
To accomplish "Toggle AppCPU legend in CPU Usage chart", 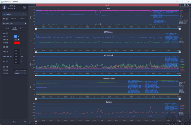I will point(181,42).
